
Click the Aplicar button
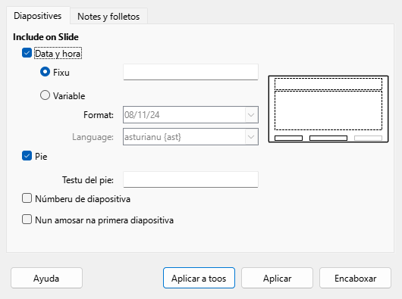[277, 278]
